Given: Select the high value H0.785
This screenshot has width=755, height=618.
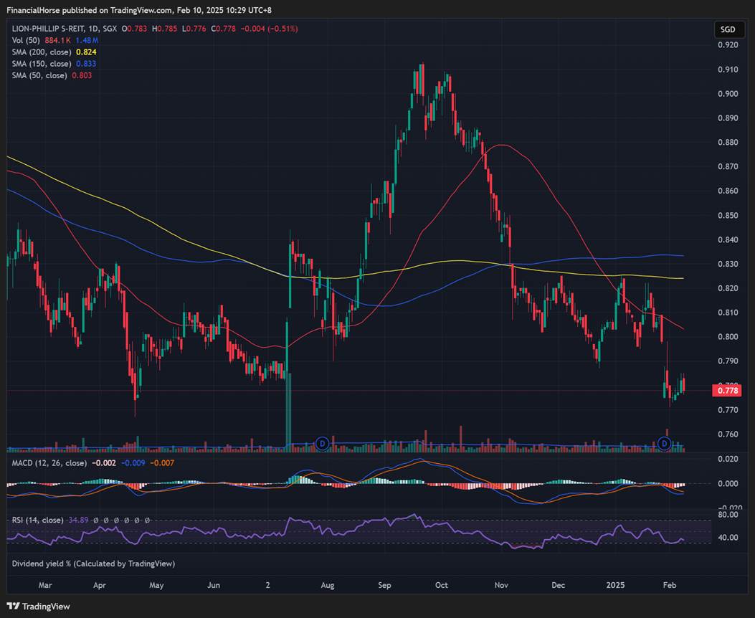Looking at the screenshot, I should 165,29.
